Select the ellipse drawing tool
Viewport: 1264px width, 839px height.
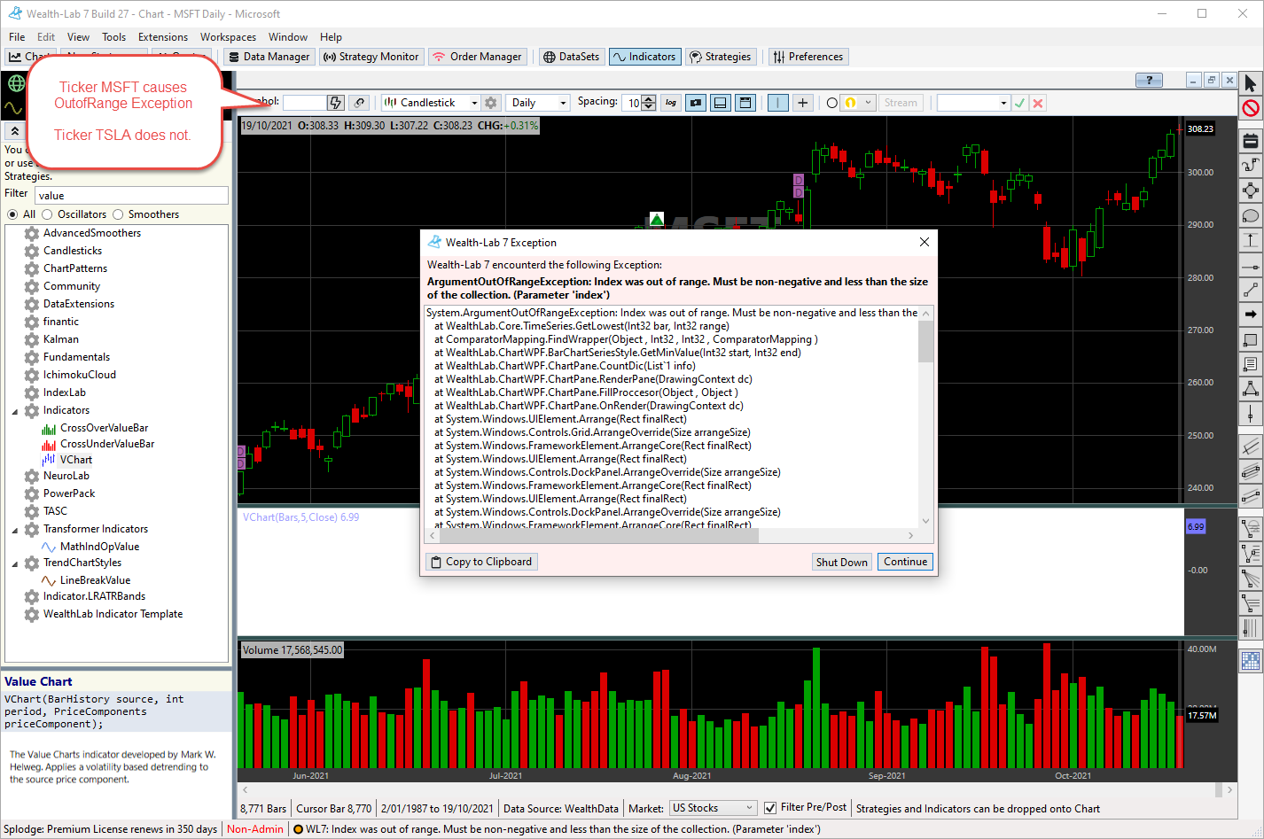1251,215
